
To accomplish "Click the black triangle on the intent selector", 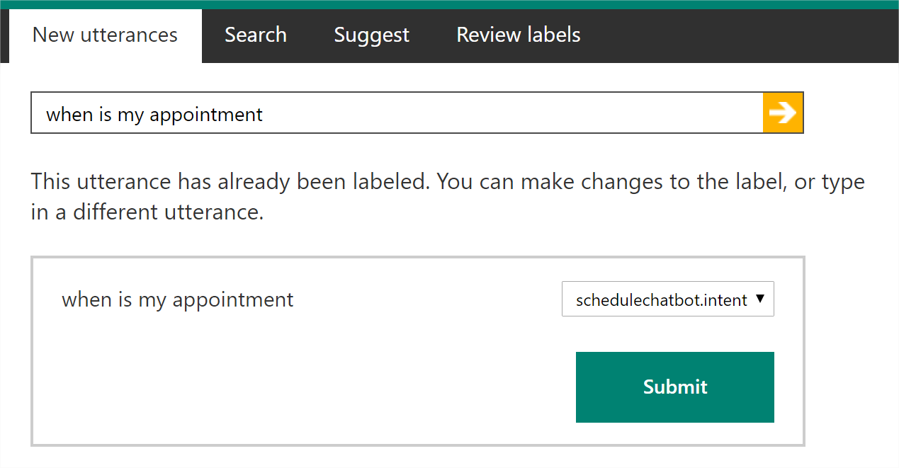I will 760,299.
